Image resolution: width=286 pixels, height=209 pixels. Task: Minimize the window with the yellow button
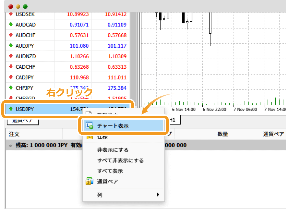point(18,6)
